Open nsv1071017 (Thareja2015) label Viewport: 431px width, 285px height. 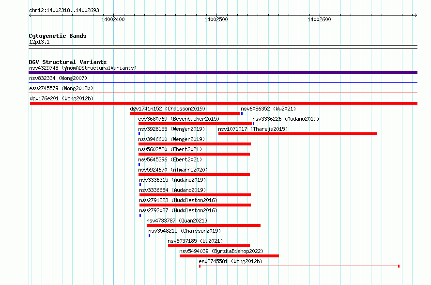tap(253, 129)
